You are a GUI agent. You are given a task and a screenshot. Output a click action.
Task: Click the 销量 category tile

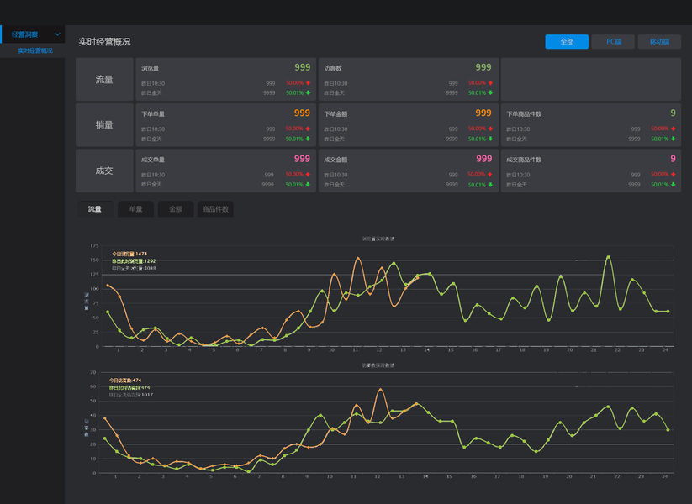[104, 125]
